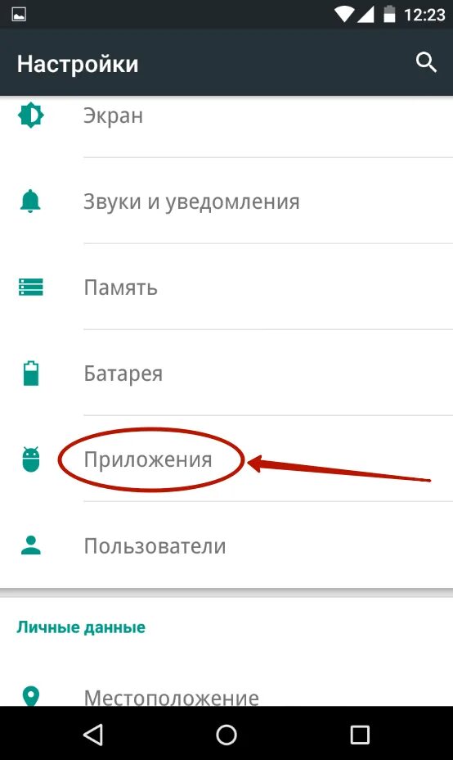453x760 pixels.
Task: Tap the Android home circle button
Action: 226,735
